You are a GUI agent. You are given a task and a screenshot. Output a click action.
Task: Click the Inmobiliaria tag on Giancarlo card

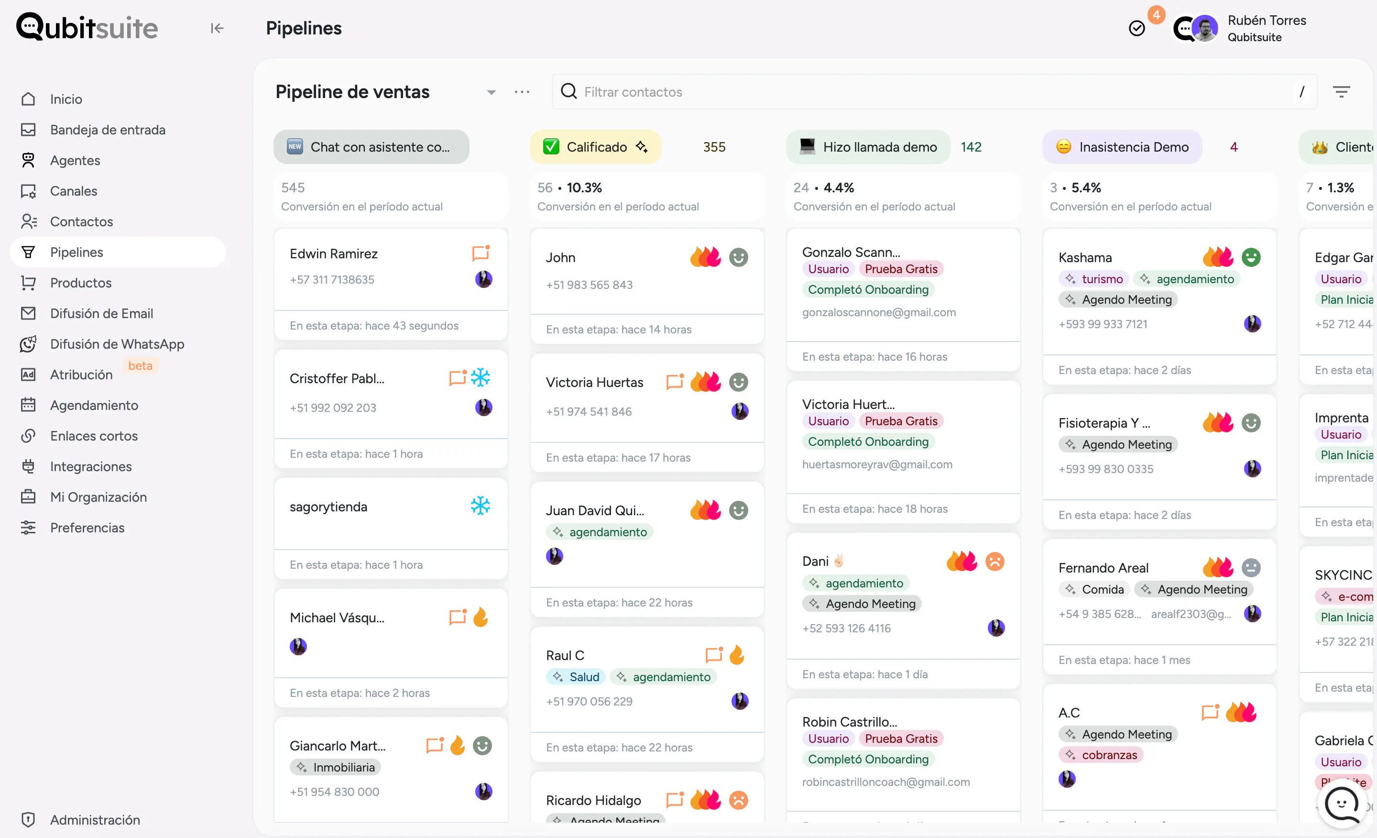pos(335,767)
